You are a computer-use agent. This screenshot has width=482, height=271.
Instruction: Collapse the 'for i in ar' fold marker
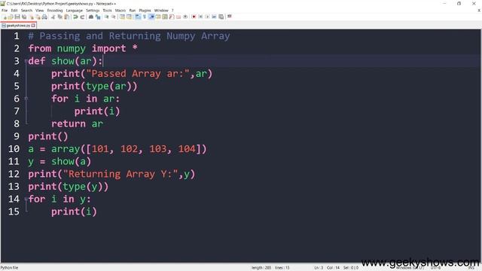pos(26,99)
